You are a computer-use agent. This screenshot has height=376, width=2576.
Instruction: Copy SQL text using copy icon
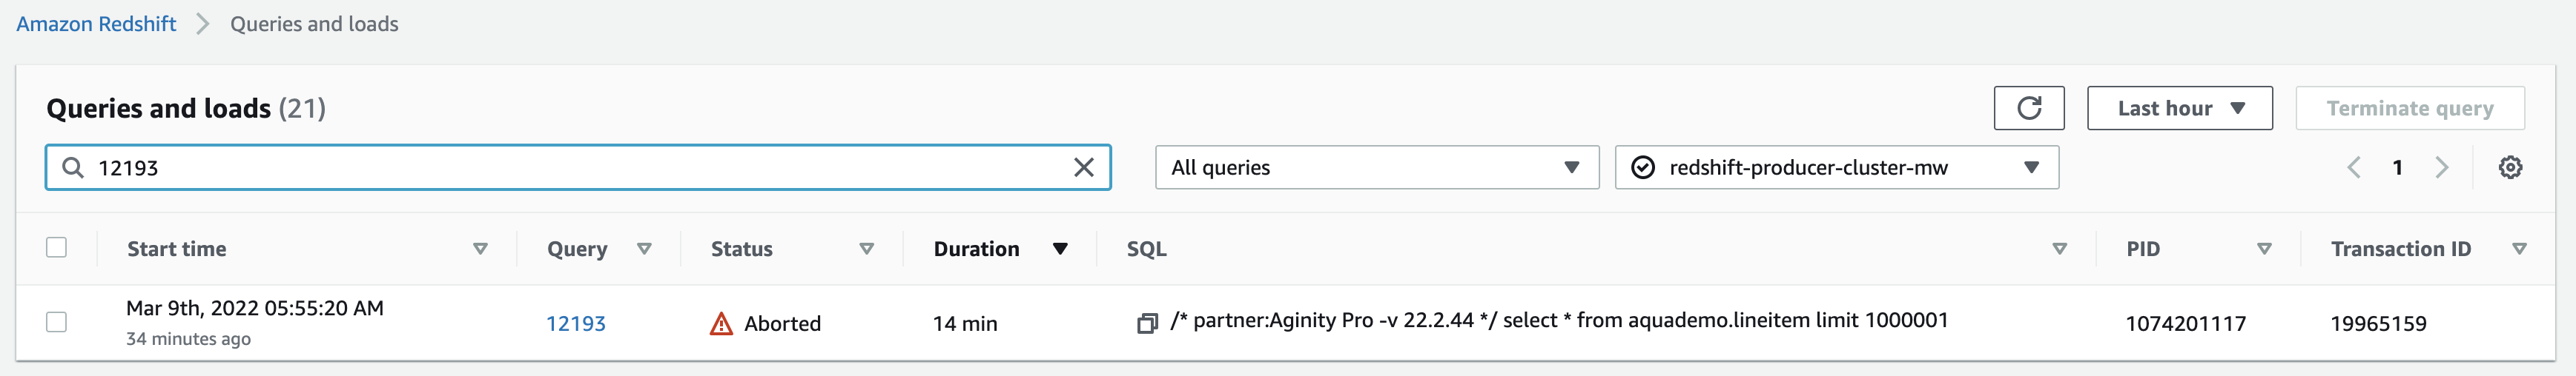point(1146,323)
